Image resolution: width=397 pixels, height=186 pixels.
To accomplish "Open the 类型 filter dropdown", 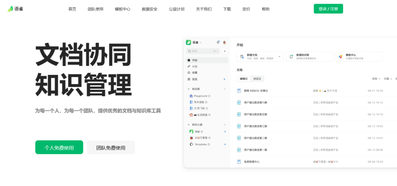I will click(x=376, y=79).
